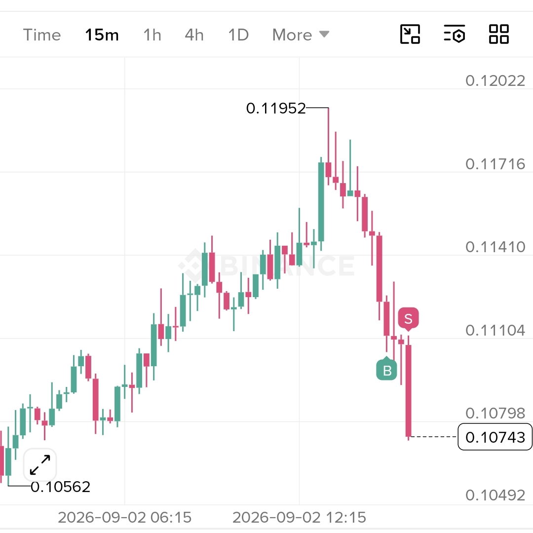Tap the green B buy marker
The image size is (533, 533).
[386, 369]
